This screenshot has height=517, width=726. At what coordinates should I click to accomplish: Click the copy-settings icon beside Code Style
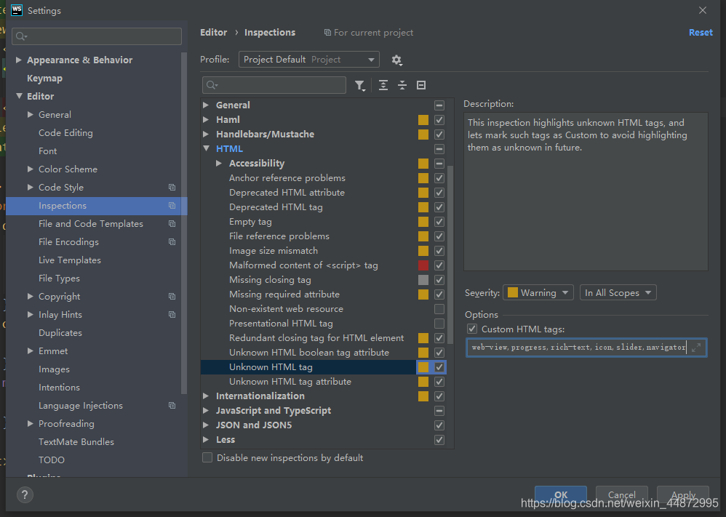(172, 187)
